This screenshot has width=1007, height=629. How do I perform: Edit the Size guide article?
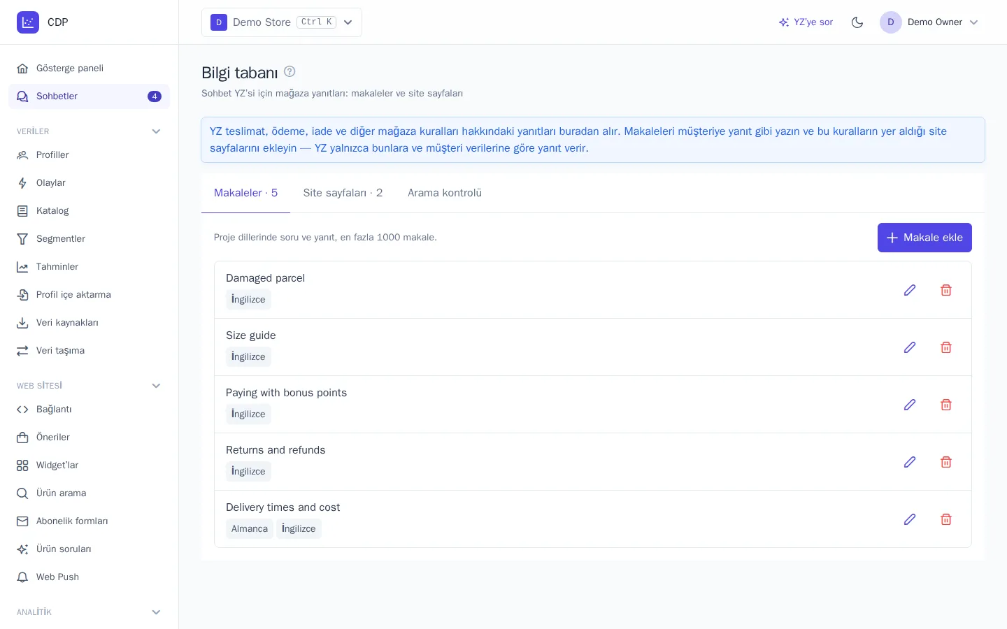click(x=910, y=347)
